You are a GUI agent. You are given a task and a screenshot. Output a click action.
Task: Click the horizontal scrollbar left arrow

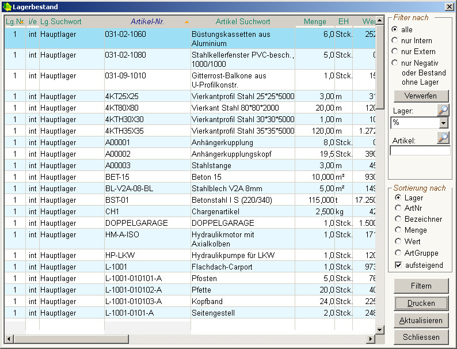pyautogui.click(x=9, y=339)
